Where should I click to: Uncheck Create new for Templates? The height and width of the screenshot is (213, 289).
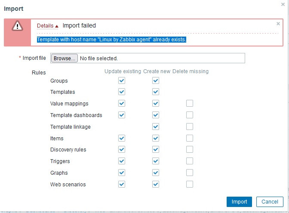156,92
